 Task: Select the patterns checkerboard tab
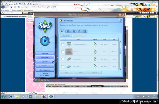(85, 31)
